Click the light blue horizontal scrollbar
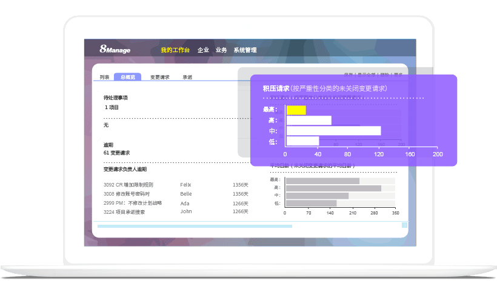 (195, 226)
